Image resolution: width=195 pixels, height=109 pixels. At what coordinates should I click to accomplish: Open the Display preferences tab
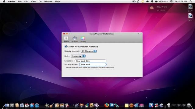(83, 39)
